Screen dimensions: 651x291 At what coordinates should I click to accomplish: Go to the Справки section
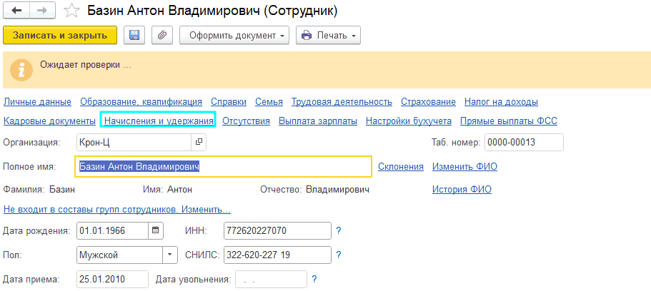coord(229,101)
